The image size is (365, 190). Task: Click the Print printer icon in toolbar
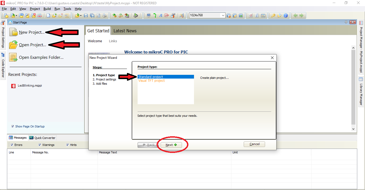click(104, 15)
